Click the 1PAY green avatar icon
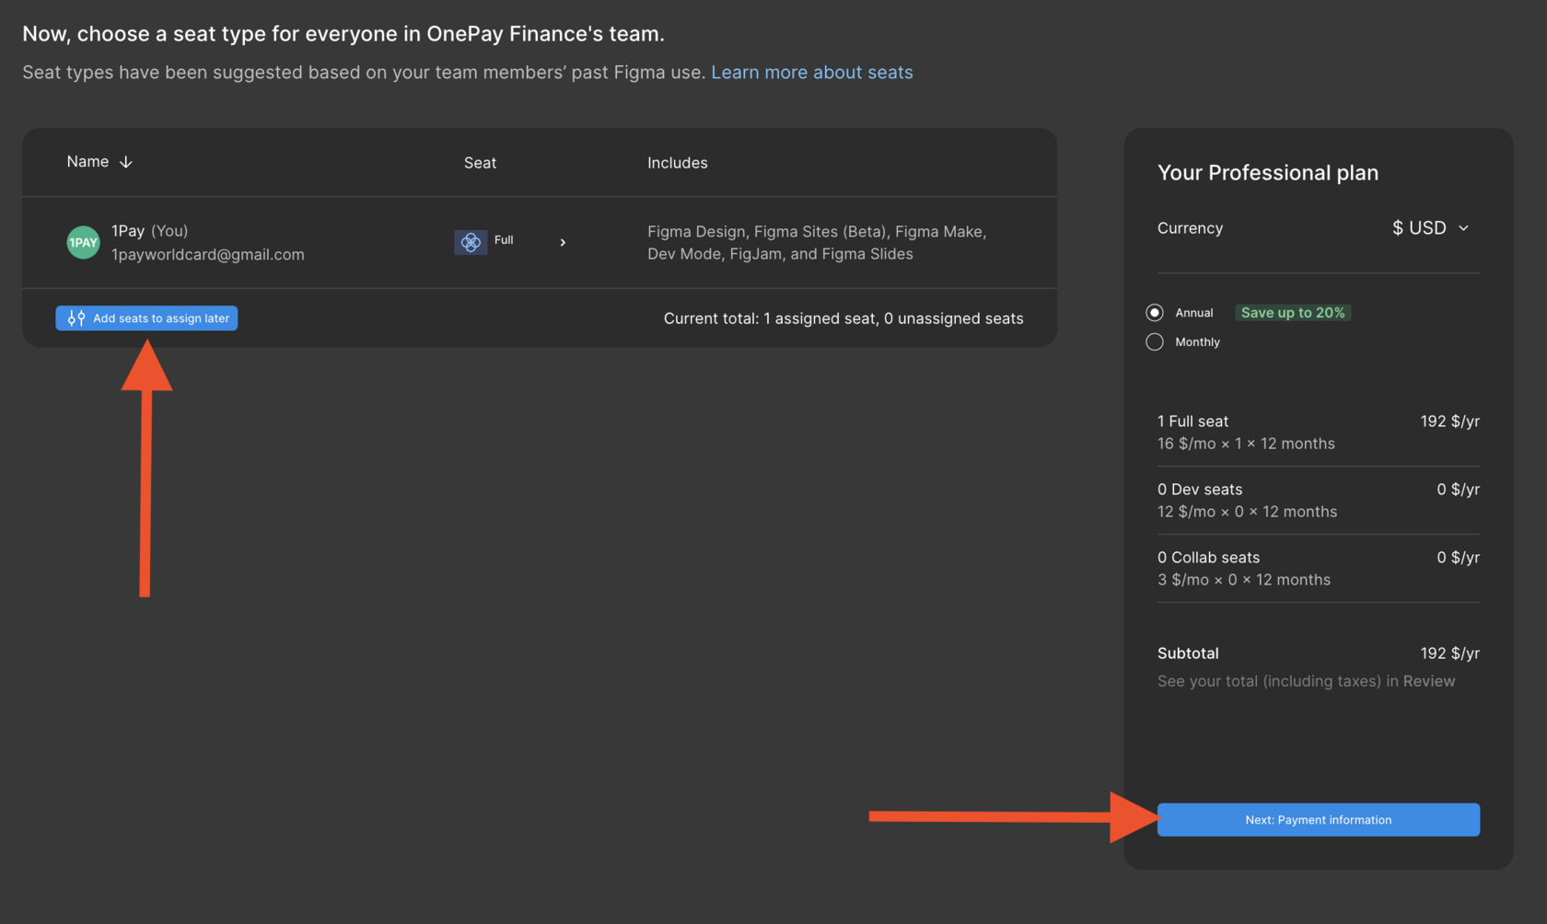1547x924 pixels. pos(83,242)
